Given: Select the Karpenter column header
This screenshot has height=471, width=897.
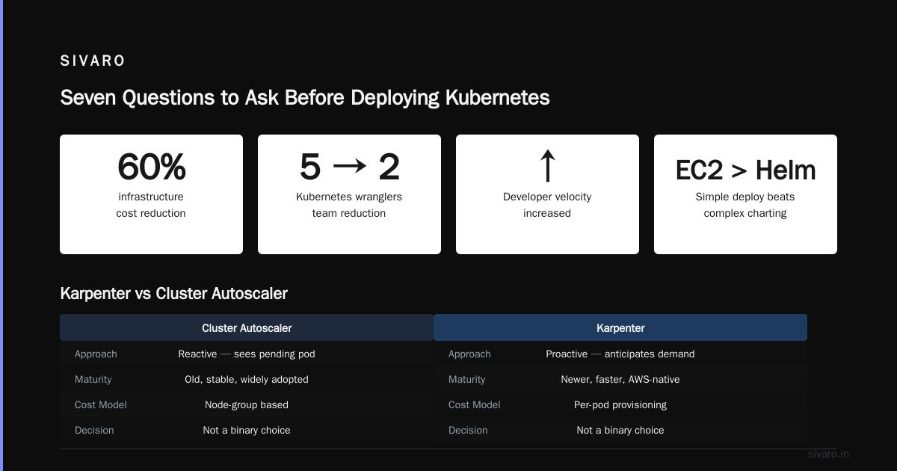Looking at the screenshot, I should coord(620,327).
